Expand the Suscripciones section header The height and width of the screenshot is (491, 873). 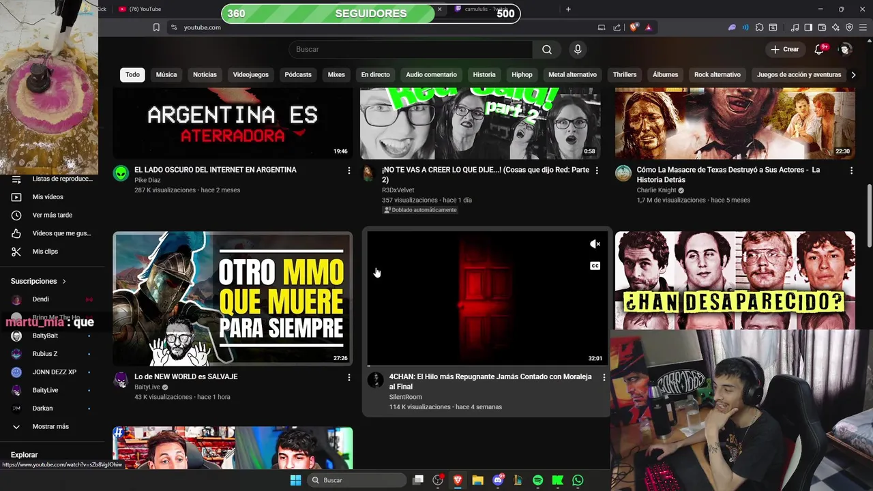tap(39, 281)
